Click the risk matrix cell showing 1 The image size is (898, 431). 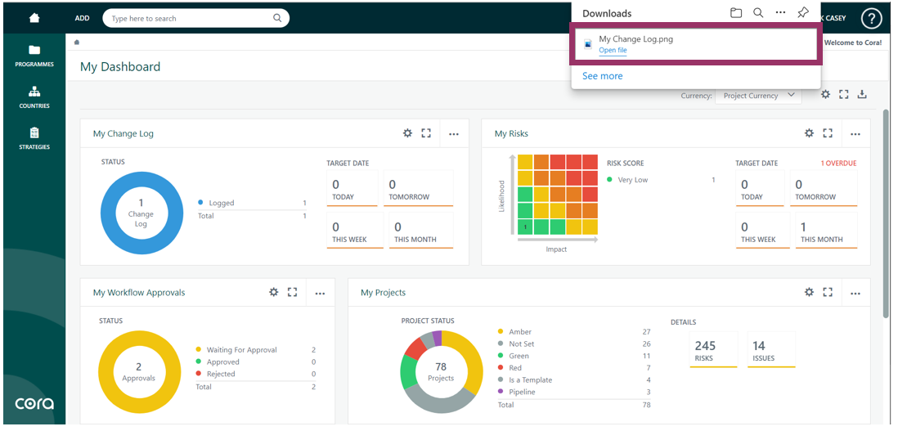point(524,227)
